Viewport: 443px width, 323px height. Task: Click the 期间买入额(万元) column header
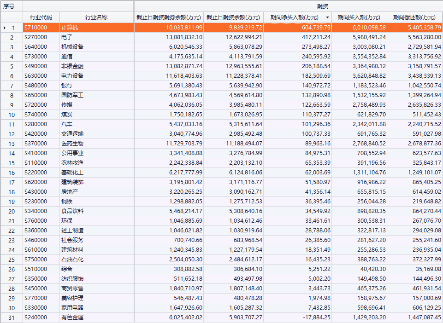[359, 17]
